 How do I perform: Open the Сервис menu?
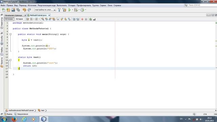pos(103,5)
